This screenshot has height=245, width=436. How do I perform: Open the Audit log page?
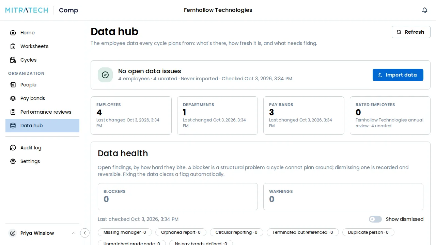[43, 148]
